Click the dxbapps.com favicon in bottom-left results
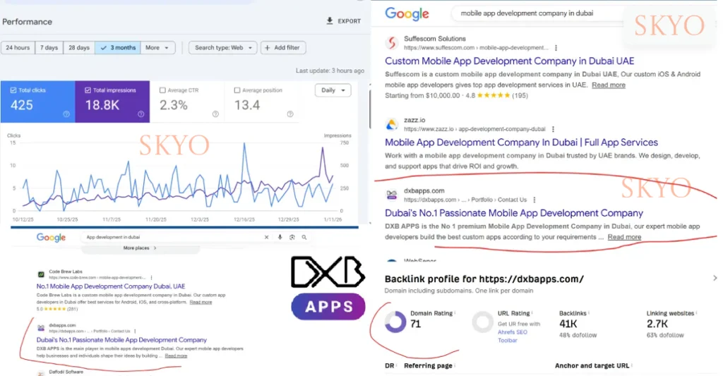723x376 pixels. coord(41,328)
